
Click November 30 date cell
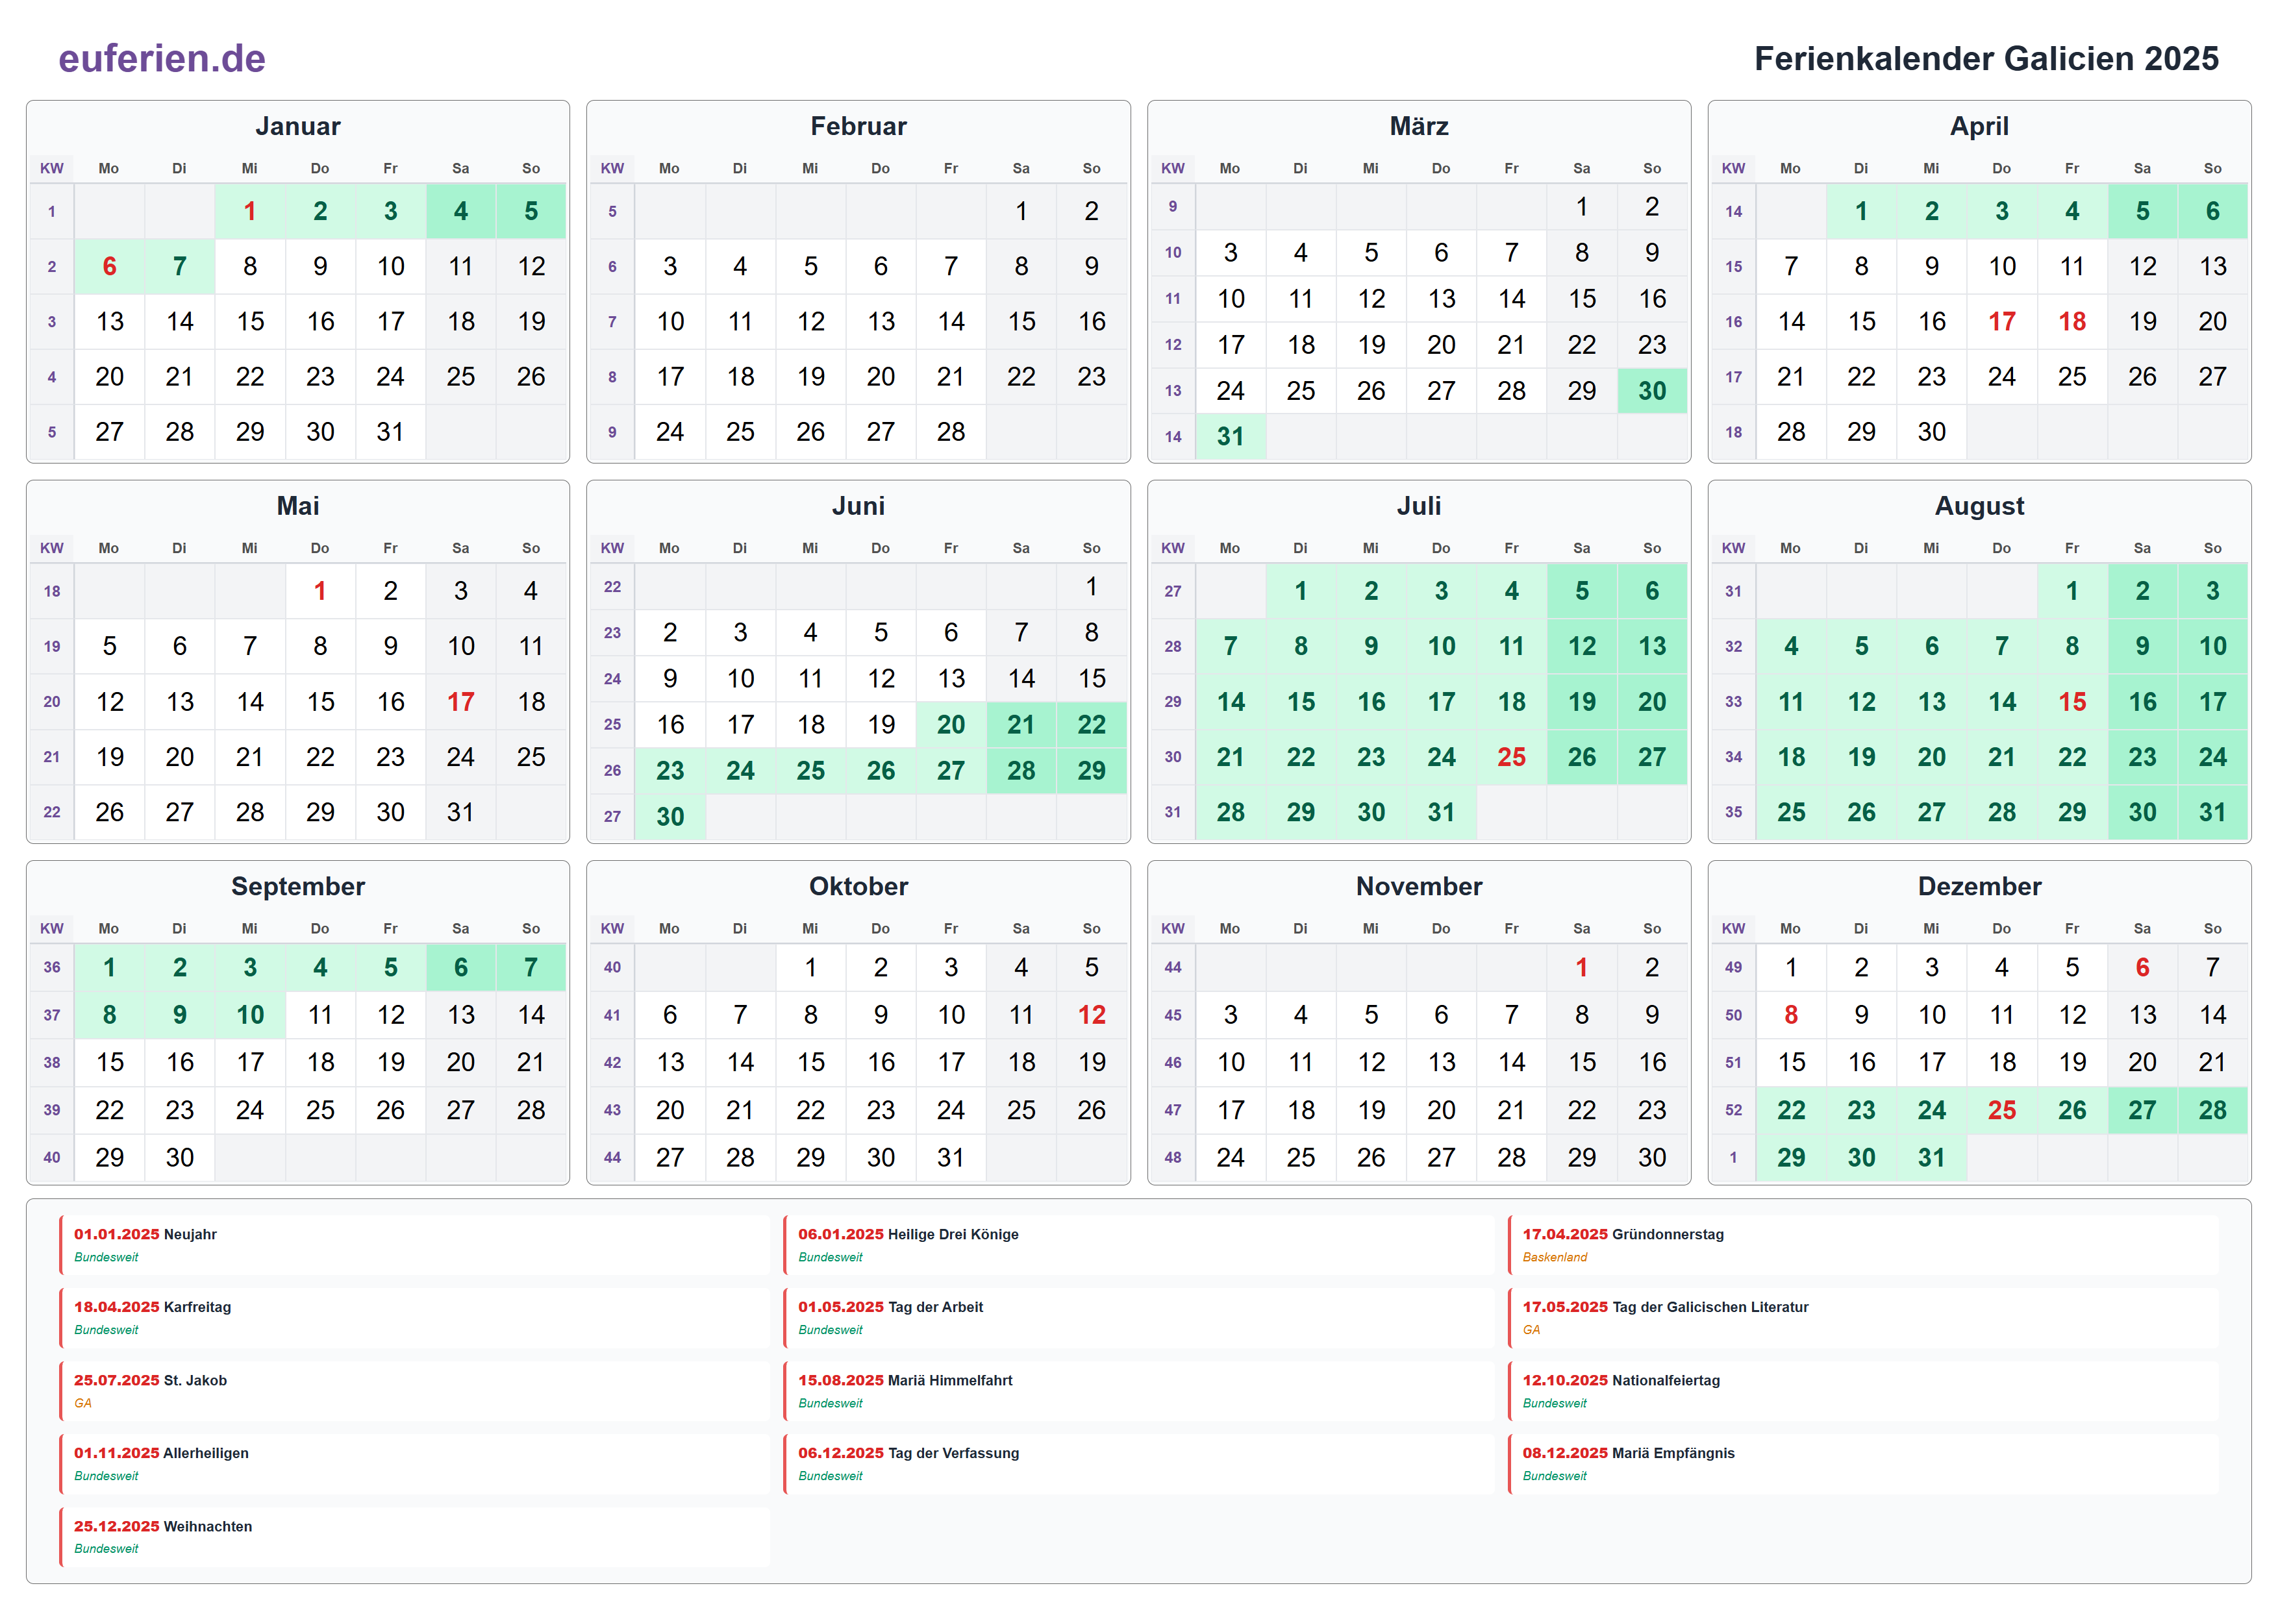pos(1652,1158)
